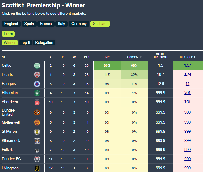Sort table by the ODDS % column arrow

(141, 57)
